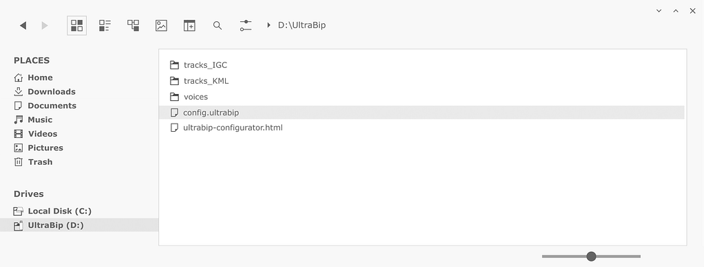Select the UltraBip (D:) drive
The width and height of the screenshot is (704, 267).
click(x=79, y=225)
